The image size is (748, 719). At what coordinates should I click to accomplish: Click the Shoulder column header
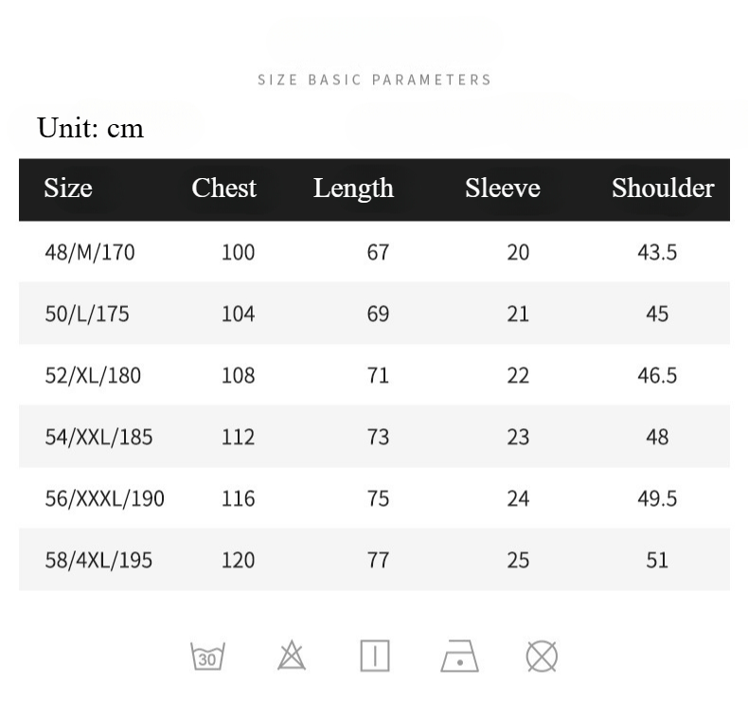tap(663, 188)
